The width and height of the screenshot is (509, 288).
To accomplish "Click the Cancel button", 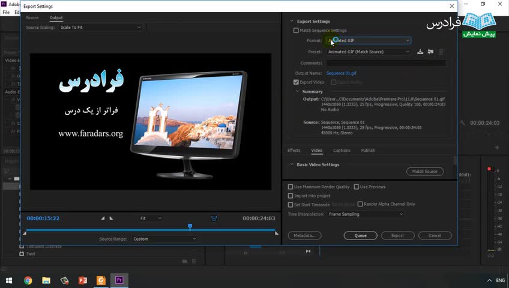I will [435, 235].
